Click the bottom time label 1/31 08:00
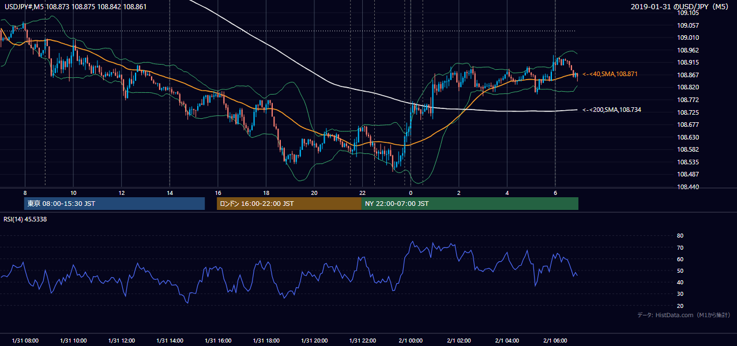 point(25,340)
